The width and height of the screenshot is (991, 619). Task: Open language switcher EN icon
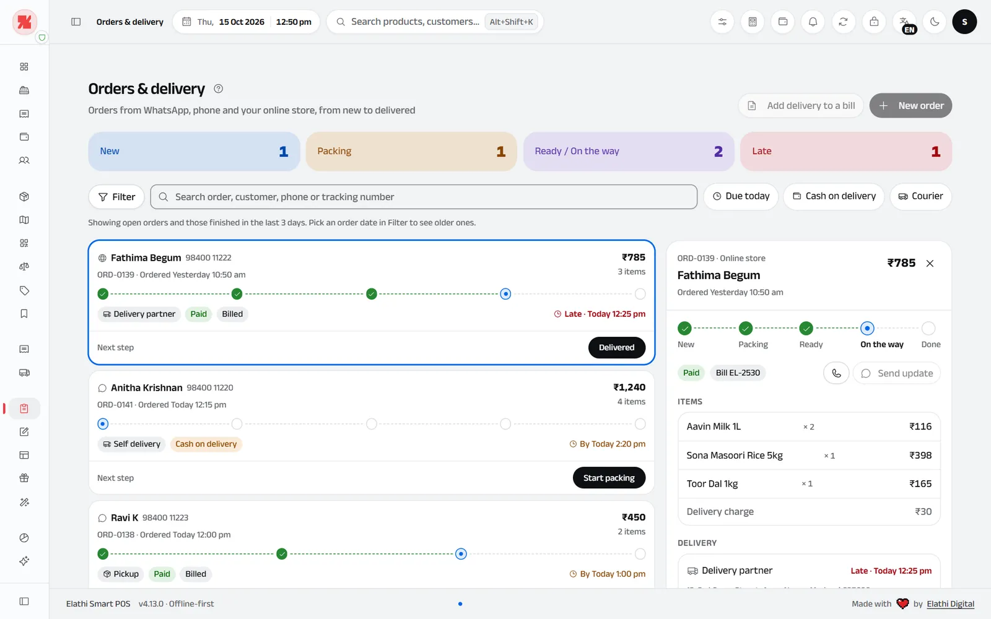coord(904,22)
